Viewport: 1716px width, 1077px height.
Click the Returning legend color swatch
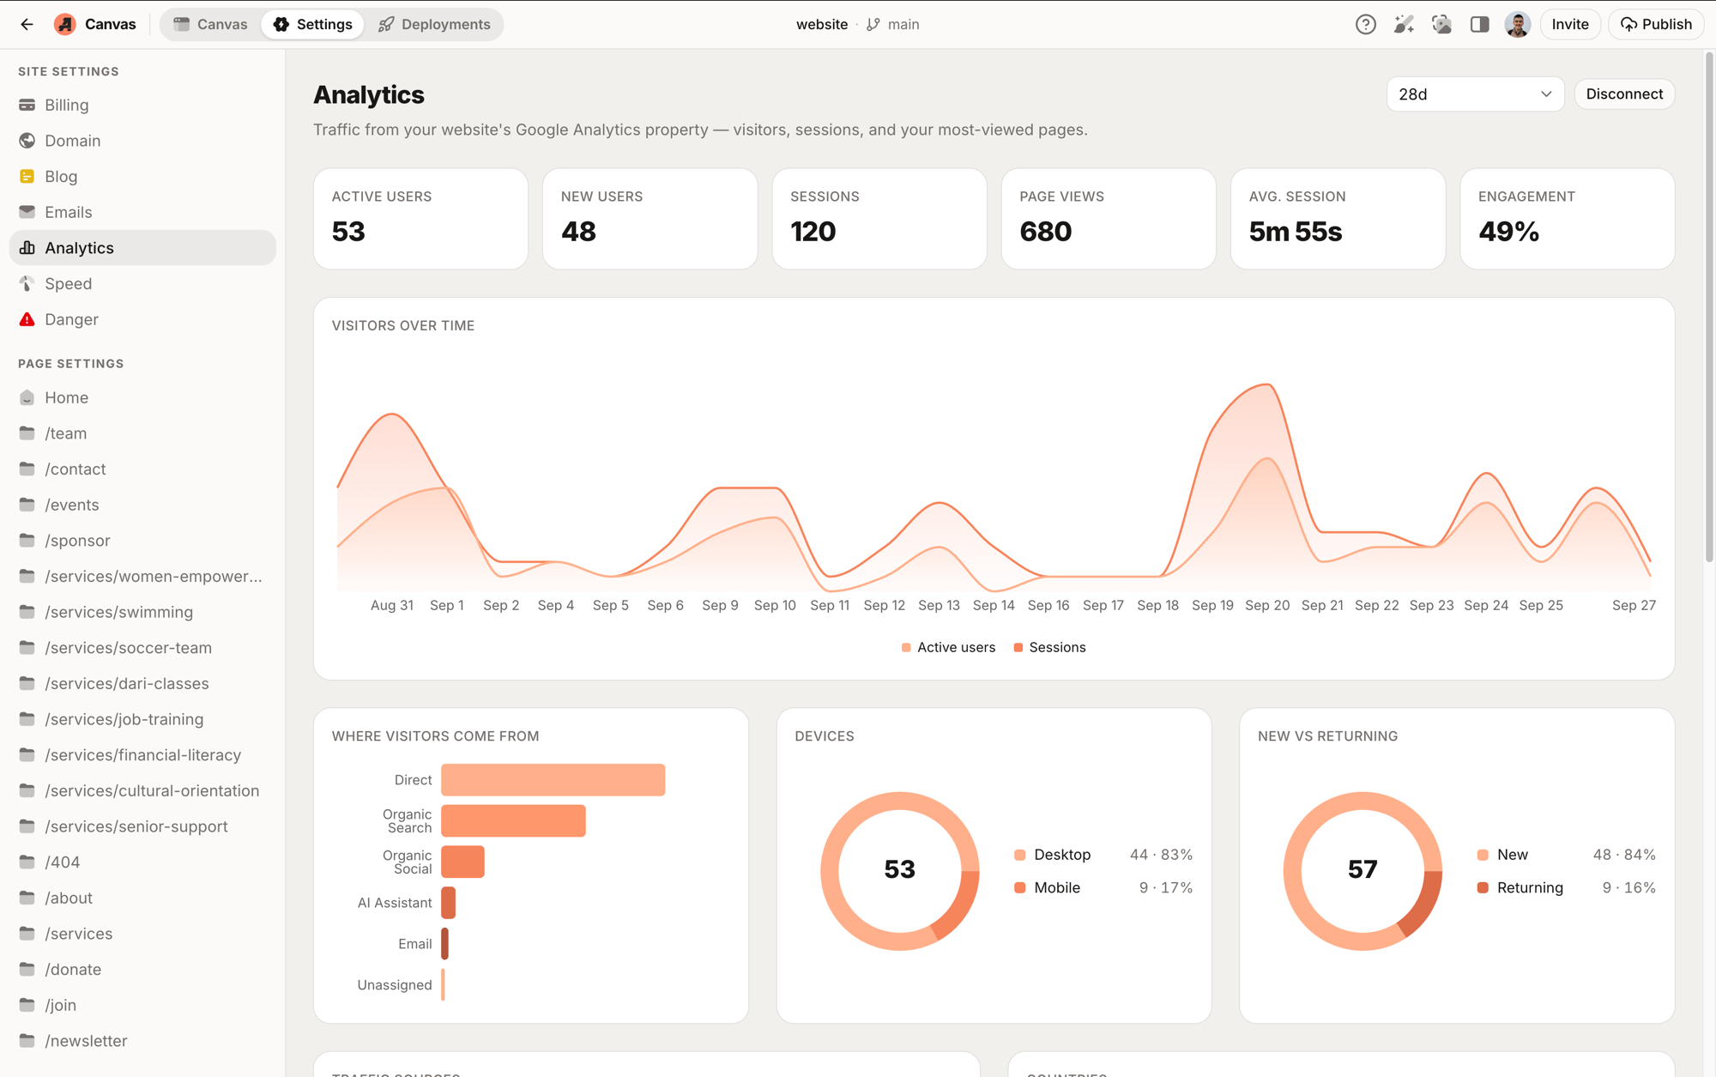point(1483,887)
